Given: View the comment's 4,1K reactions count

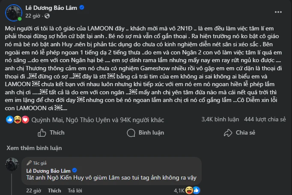Looking at the screenshot, I should pyautogui.click(x=179, y=190).
